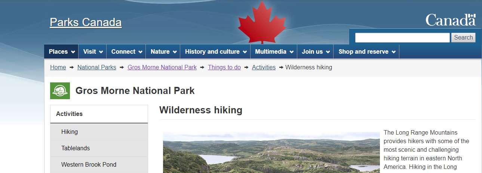Navigate to Things to do breadcrumb
The image size is (482, 173).
coord(224,67)
